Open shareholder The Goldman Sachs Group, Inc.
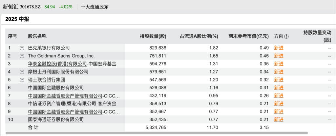 (61, 56)
